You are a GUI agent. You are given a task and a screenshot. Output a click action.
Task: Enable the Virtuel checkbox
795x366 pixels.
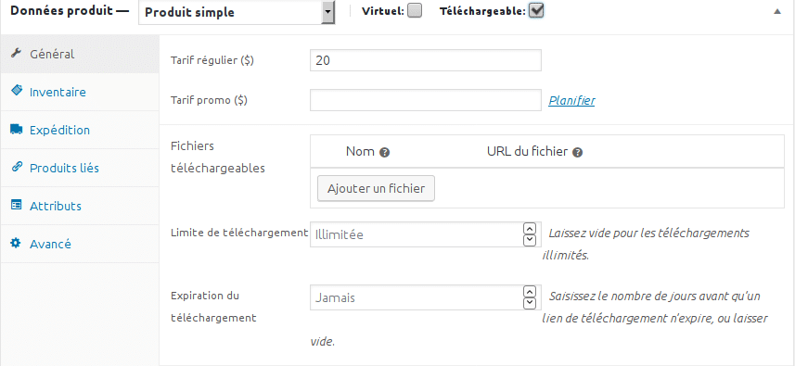[x=415, y=10]
